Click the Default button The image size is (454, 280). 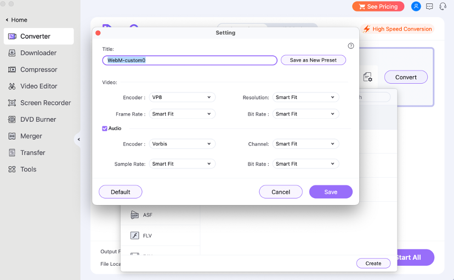tap(121, 192)
